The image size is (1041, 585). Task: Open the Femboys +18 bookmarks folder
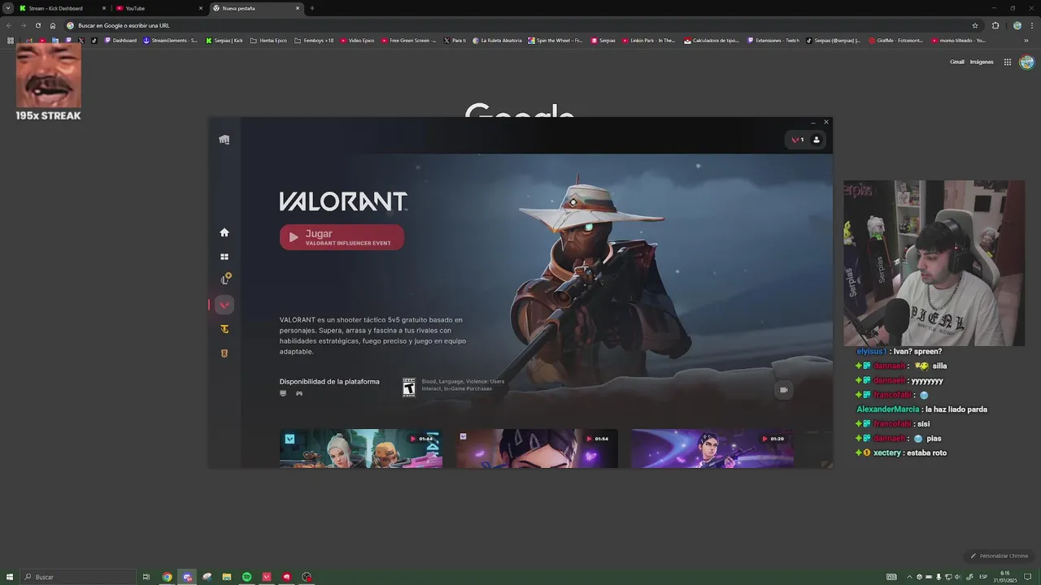click(314, 40)
